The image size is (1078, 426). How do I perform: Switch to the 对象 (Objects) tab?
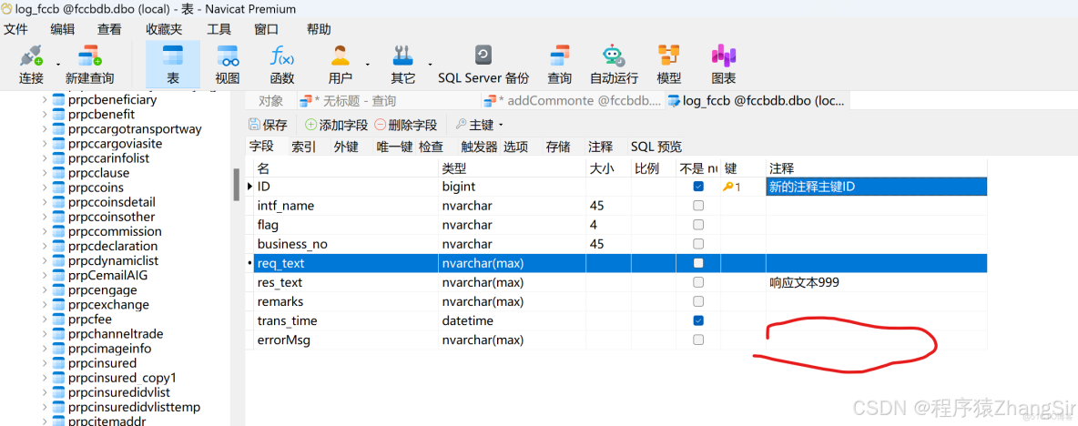[x=271, y=101]
